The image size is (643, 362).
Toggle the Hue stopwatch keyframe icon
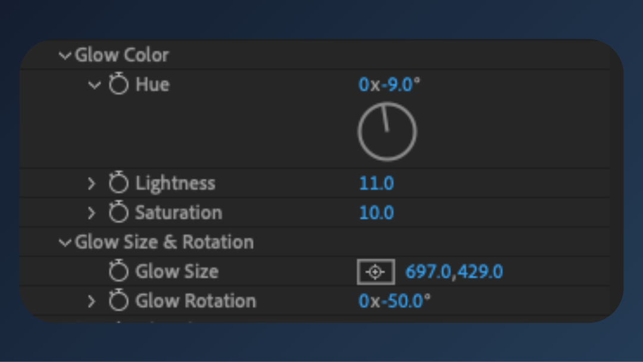coord(119,85)
